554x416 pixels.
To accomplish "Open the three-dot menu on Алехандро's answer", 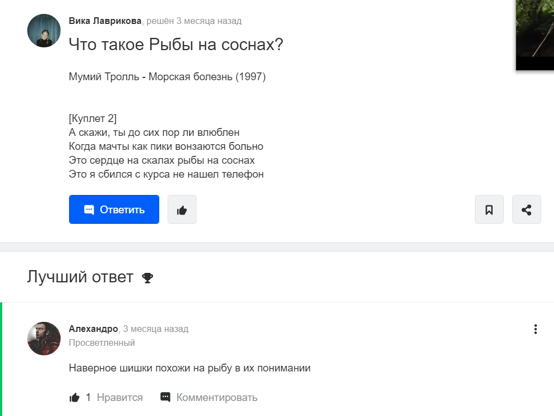I will [x=536, y=329].
